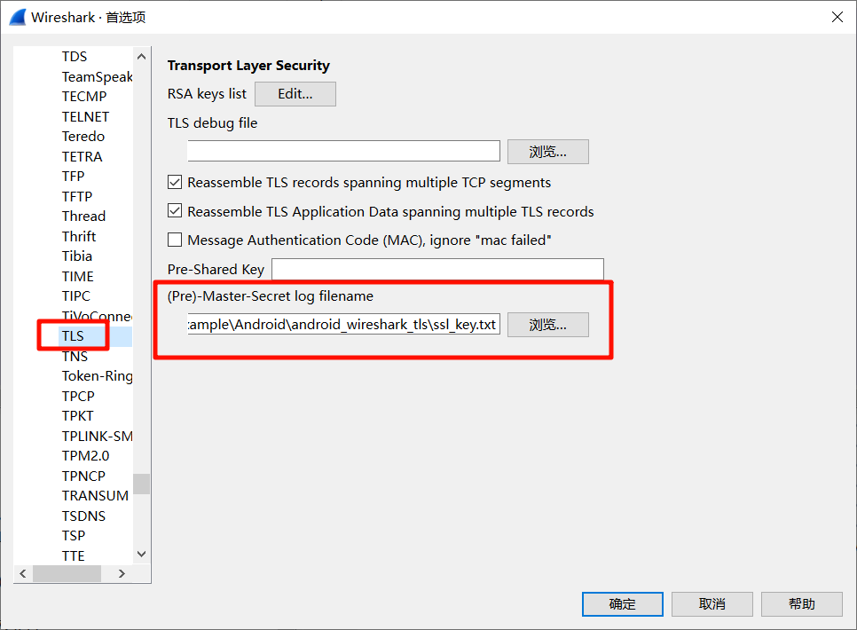Click the vertical scrollbar thumb of protocol list
The width and height of the screenshot is (857, 630).
pyautogui.click(x=142, y=484)
